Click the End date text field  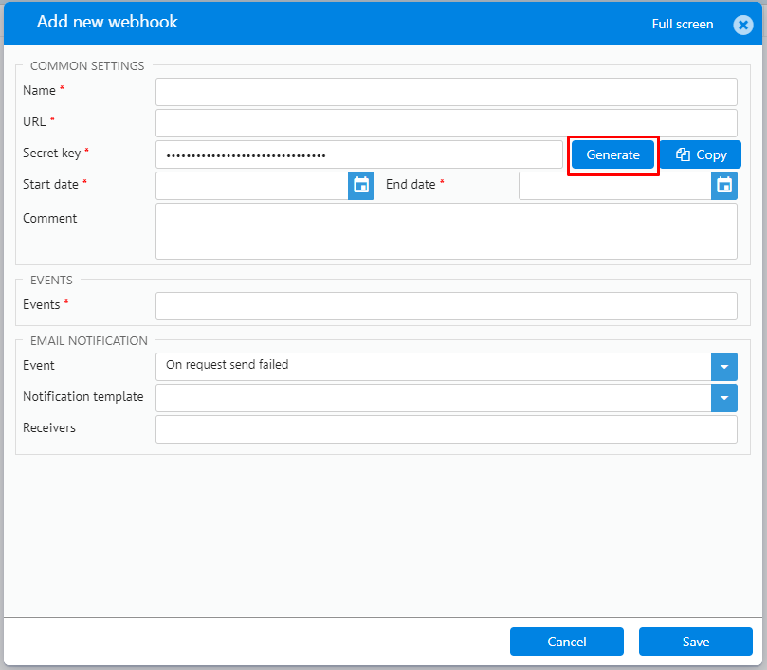click(x=615, y=186)
